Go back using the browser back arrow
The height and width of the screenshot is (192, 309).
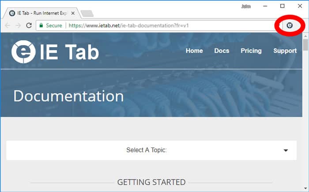[x=8, y=26]
